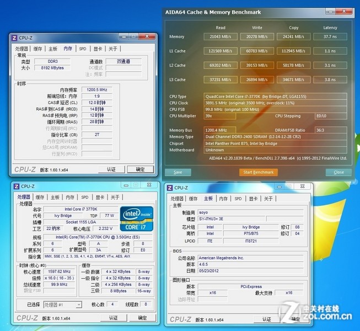This screenshot has height=331, width=360.
Task: Click CPU-Z logo icon in processor window title
Action: 17,186
